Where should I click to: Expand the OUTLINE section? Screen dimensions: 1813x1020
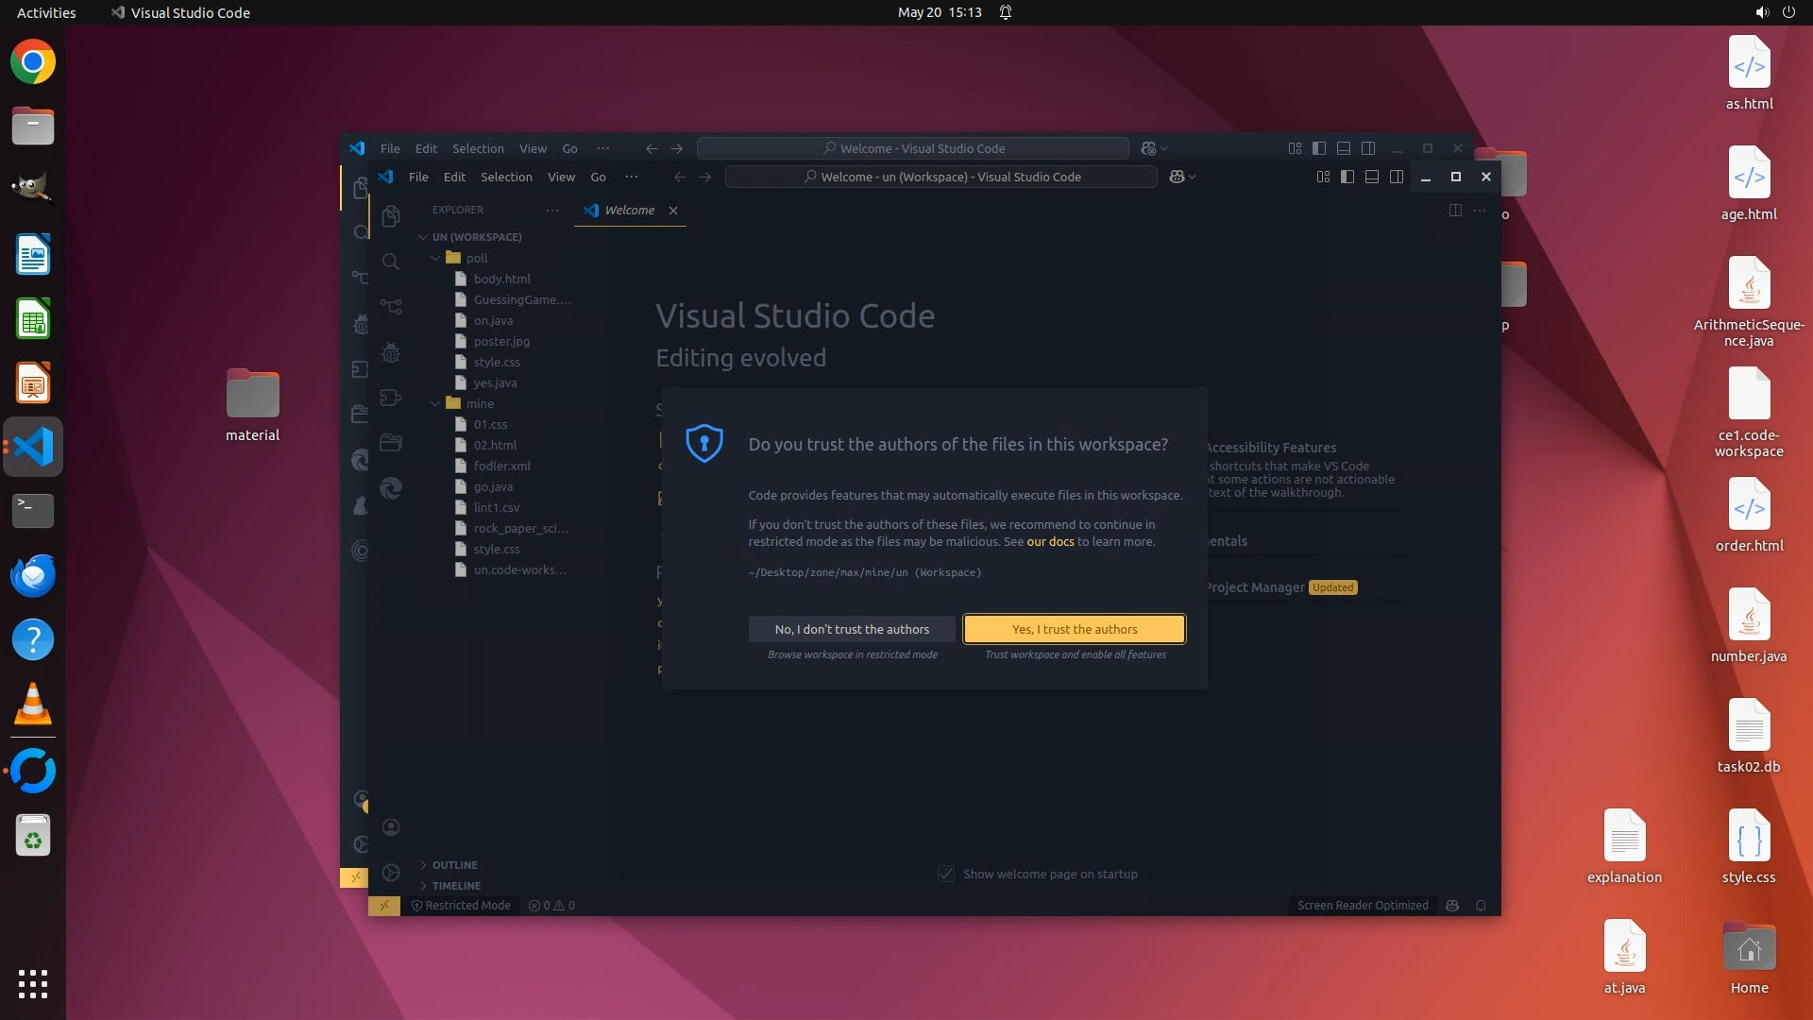[454, 865]
